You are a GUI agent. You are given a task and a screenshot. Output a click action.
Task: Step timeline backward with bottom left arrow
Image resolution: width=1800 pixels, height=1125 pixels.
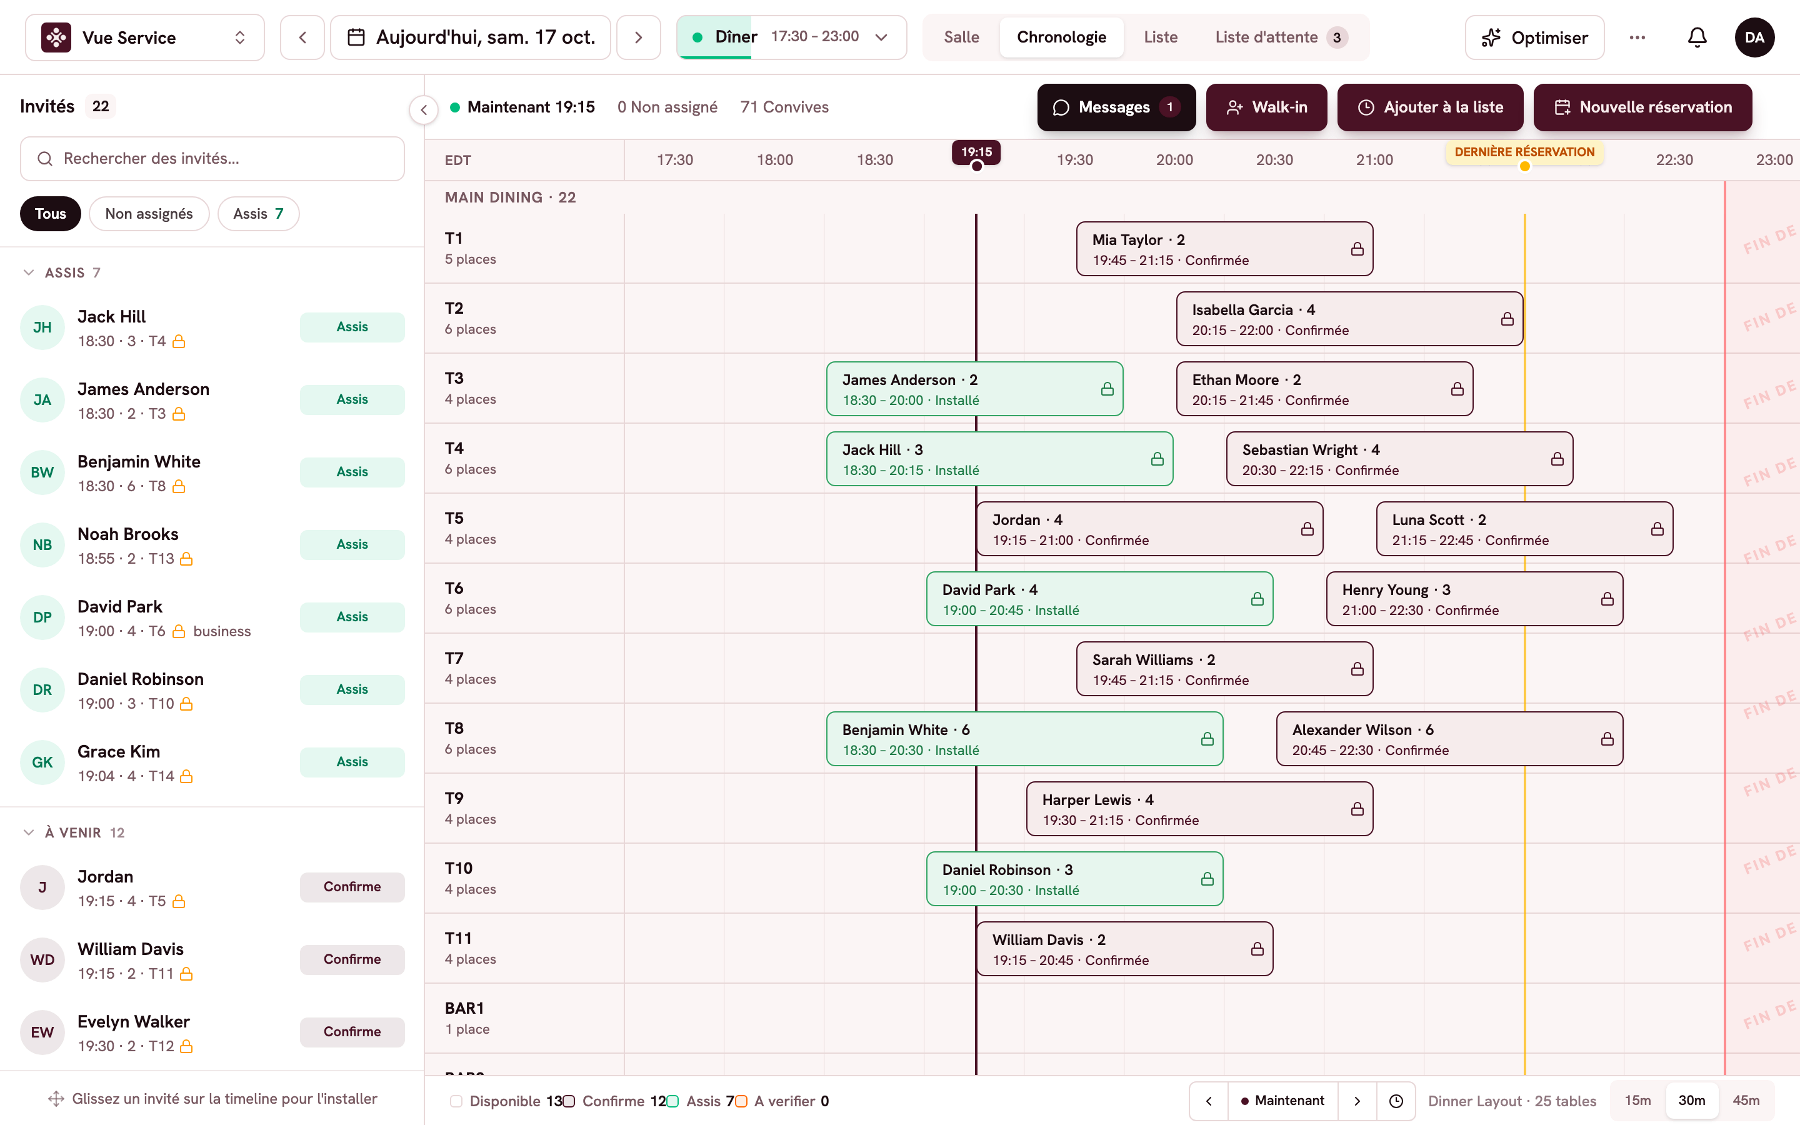[x=1209, y=1101]
